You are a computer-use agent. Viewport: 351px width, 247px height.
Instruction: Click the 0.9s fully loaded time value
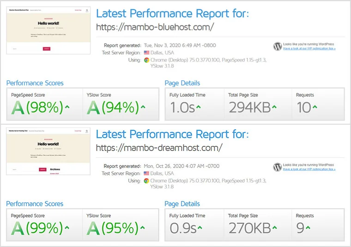click(x=183, y=228)
